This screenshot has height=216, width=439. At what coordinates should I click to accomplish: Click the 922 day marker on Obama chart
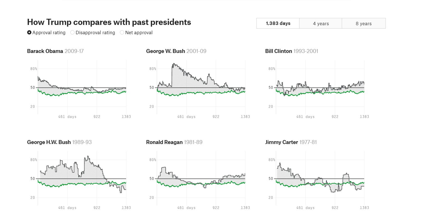[97, 117]
